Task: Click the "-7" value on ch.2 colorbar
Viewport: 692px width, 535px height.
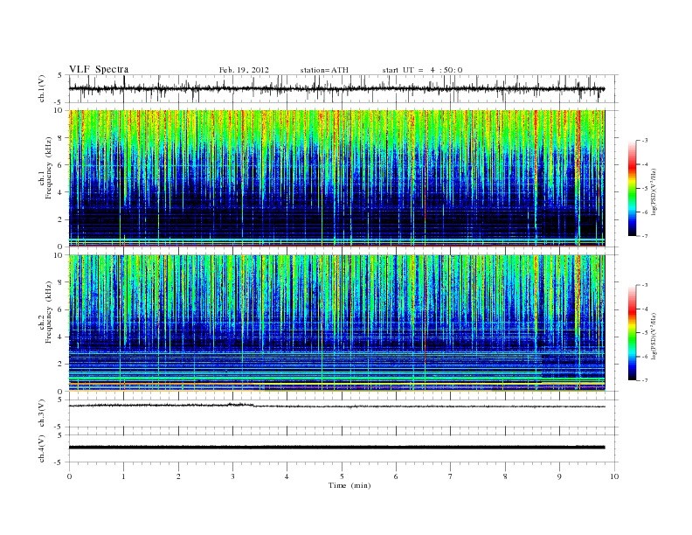Action: point(644,380)
